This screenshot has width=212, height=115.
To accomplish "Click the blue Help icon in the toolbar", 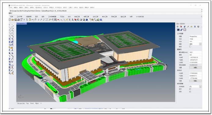I will pos(101,20).
